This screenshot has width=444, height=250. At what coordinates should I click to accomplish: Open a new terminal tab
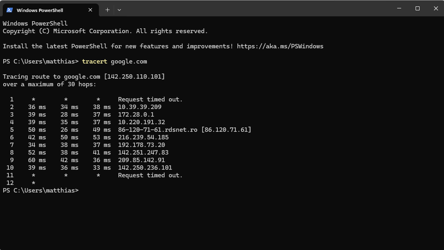coord(107,10)
